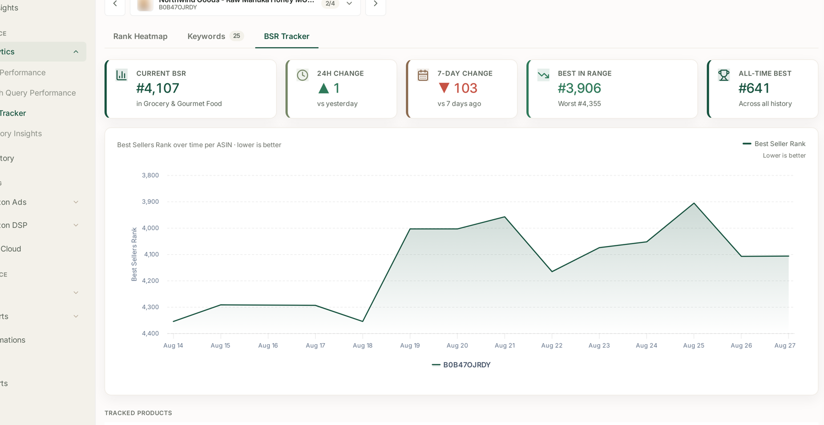Open the Cloud sidebar item
The width and height of the screenshot is (824, 425).
click(x=11, y=249)
